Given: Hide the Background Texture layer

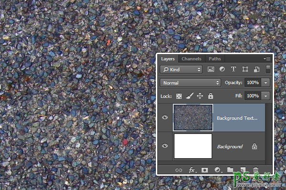Looking at the screenshot, I should tap(165, 118).
